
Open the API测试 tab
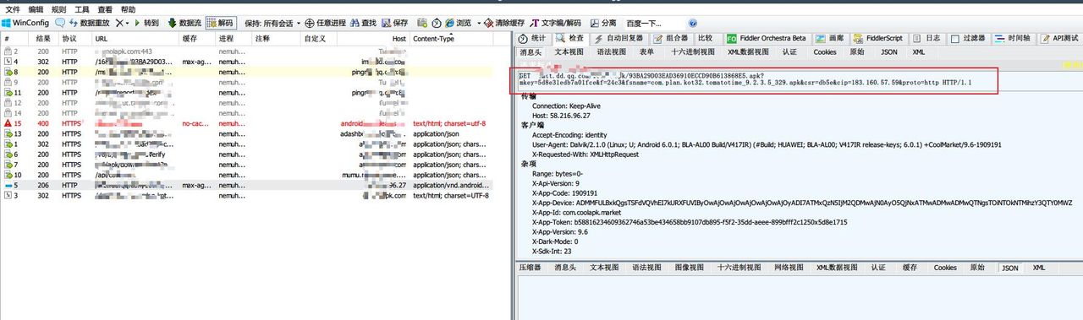click(1059, 38)
